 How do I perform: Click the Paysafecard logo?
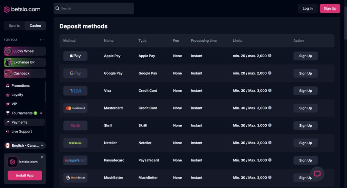click(x=75, y=160)
